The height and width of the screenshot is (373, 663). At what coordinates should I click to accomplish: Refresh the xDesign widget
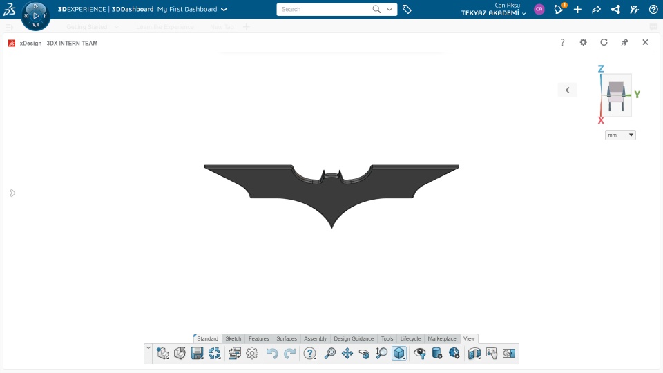[604, 42]
